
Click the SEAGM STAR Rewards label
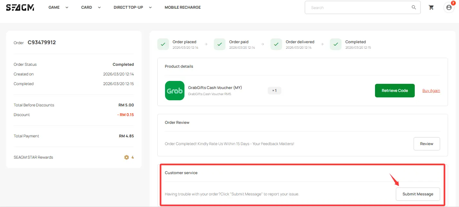click(33, 157)
